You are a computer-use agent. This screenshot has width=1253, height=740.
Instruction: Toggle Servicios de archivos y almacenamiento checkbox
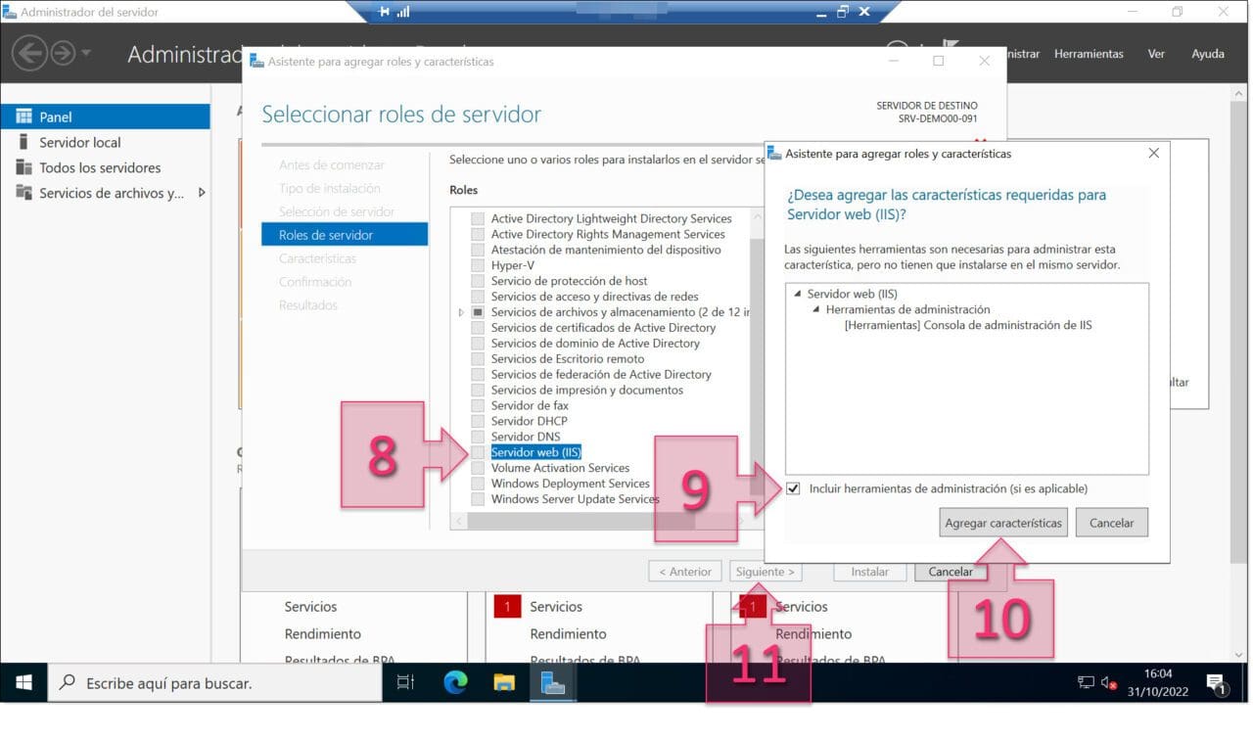478,312
